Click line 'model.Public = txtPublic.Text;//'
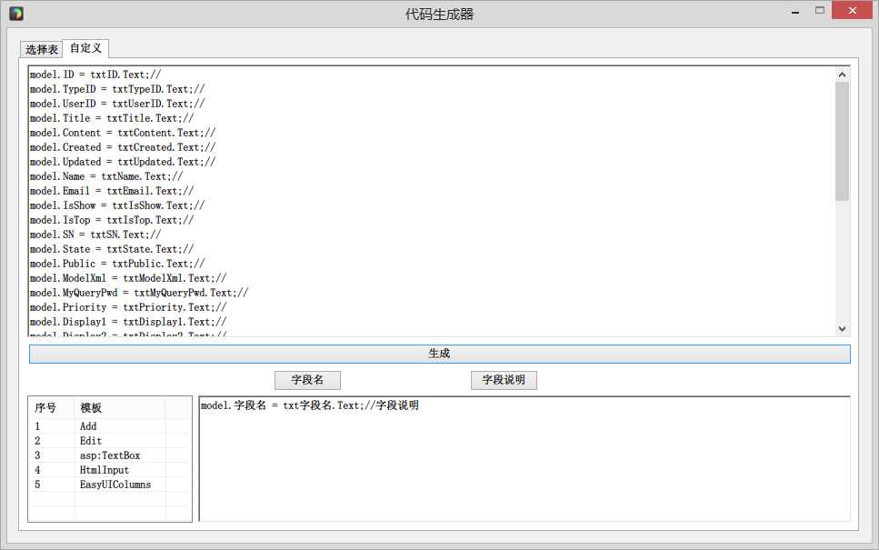This screenshot has height=550, width=879. [117, 264]
